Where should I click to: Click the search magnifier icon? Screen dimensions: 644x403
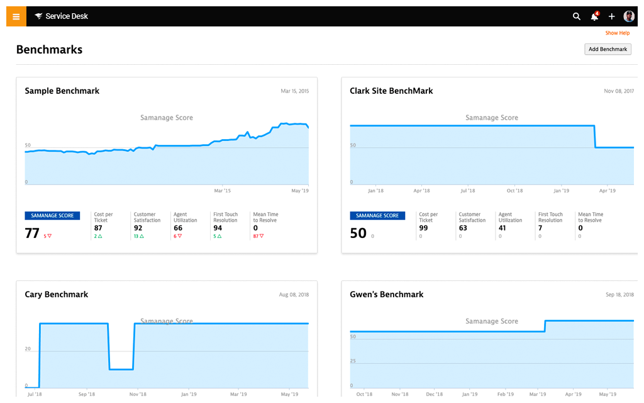(x=577, y=16)
